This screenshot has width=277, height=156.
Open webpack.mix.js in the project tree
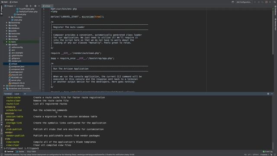(x=16, y=83)
